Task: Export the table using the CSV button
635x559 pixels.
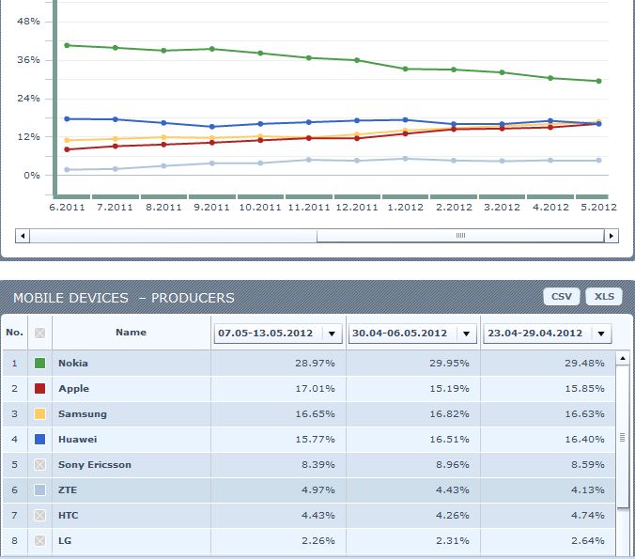Action: pyautogui.click(x=561, y=297)
